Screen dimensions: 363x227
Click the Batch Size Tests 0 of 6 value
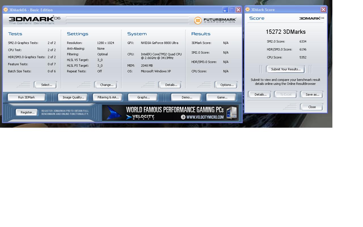52,71
